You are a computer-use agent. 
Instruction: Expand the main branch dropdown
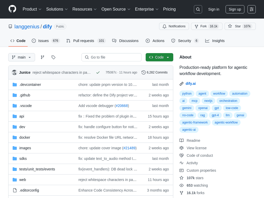point(22,57)
